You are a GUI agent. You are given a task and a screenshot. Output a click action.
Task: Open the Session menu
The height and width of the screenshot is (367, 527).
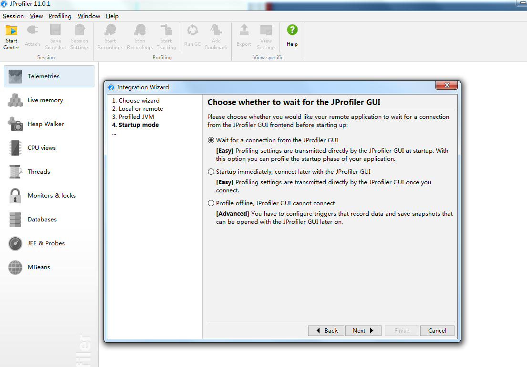click(13, 16)
